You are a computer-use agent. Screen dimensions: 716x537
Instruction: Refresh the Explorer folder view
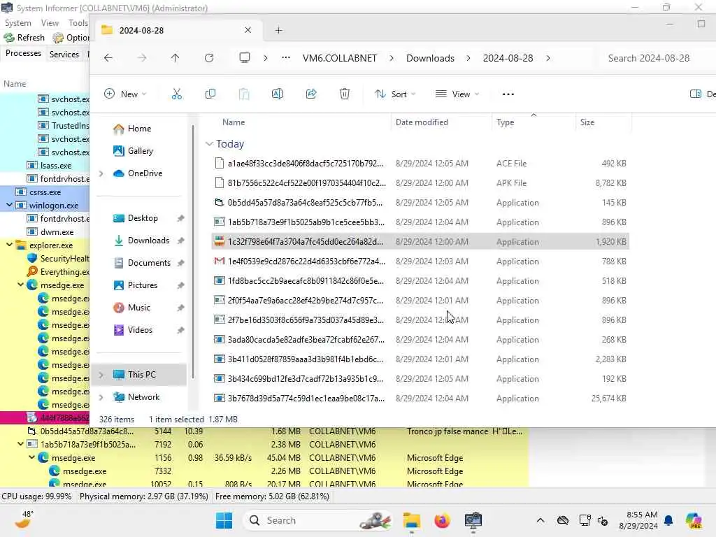coord(209,58)
